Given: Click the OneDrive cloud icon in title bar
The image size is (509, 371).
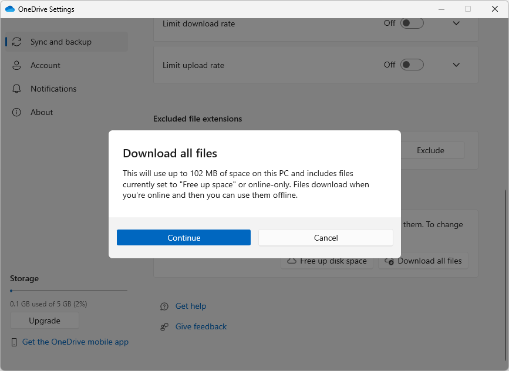Looking at the screenshot, I should (x=10, y=9).
